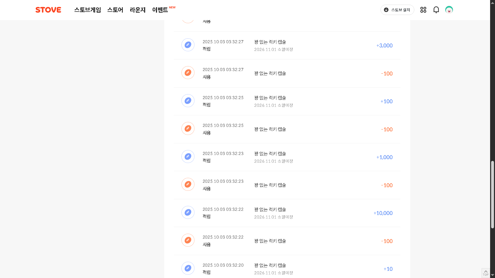Screen dimensions: 495x278
Task: Go to the 라운지 menu
Action: (x=138, y=10)
